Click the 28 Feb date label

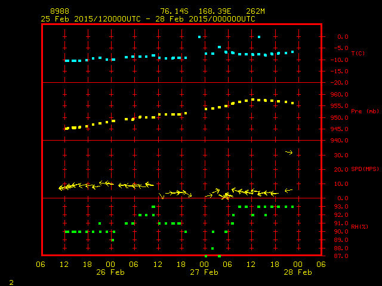coord(298,272)
